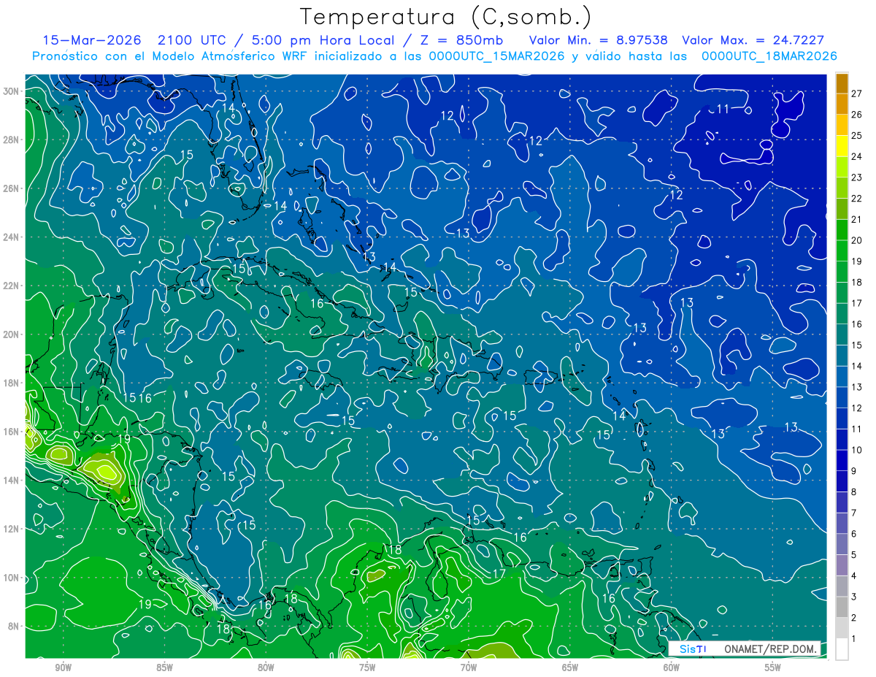Click the '8N' latitude axis label
Image resolution: width=876 pixels, height=677 pixels.
coord(14,626)
